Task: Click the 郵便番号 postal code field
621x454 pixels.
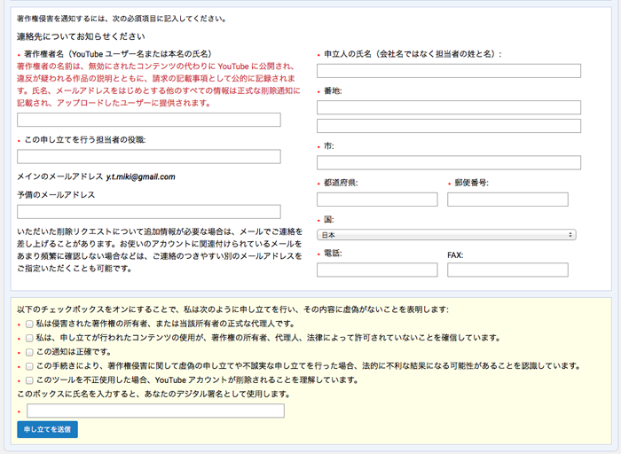Action: (507, 200)
